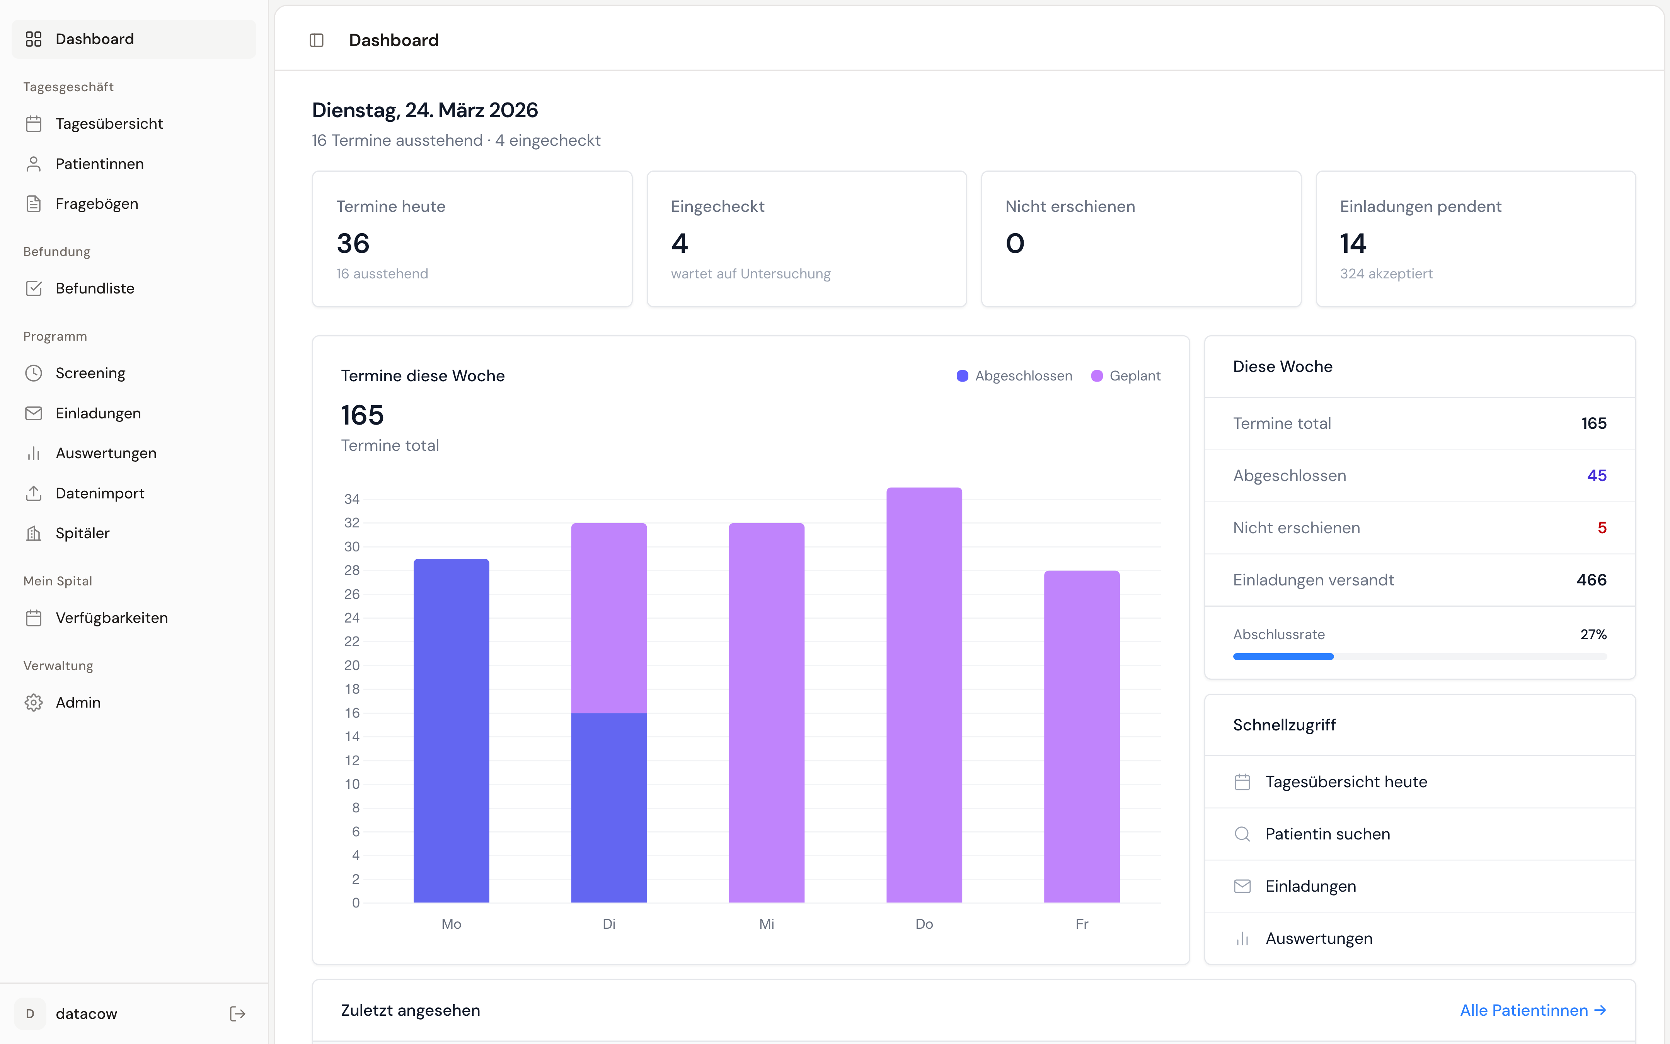Collapse the sidebar with the panel toggle
Image resolution: width=1670 pixels, height=1044 pixels.
click(317, 40)
